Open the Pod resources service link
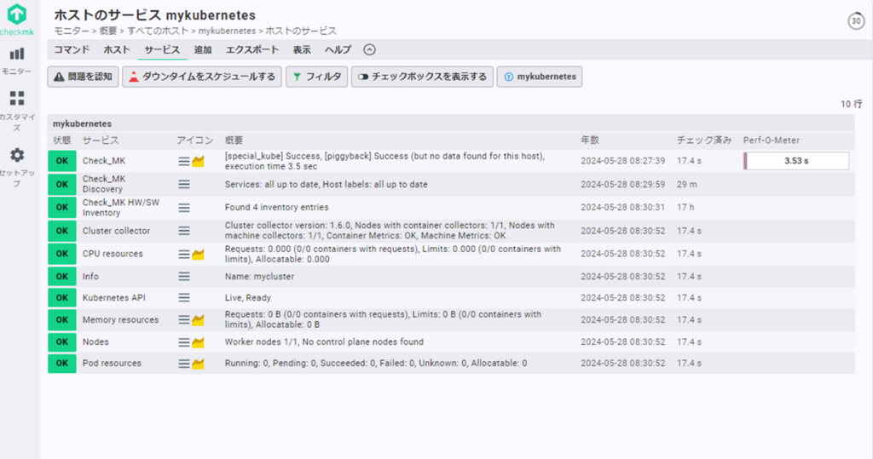 click(x=112, y=364)
